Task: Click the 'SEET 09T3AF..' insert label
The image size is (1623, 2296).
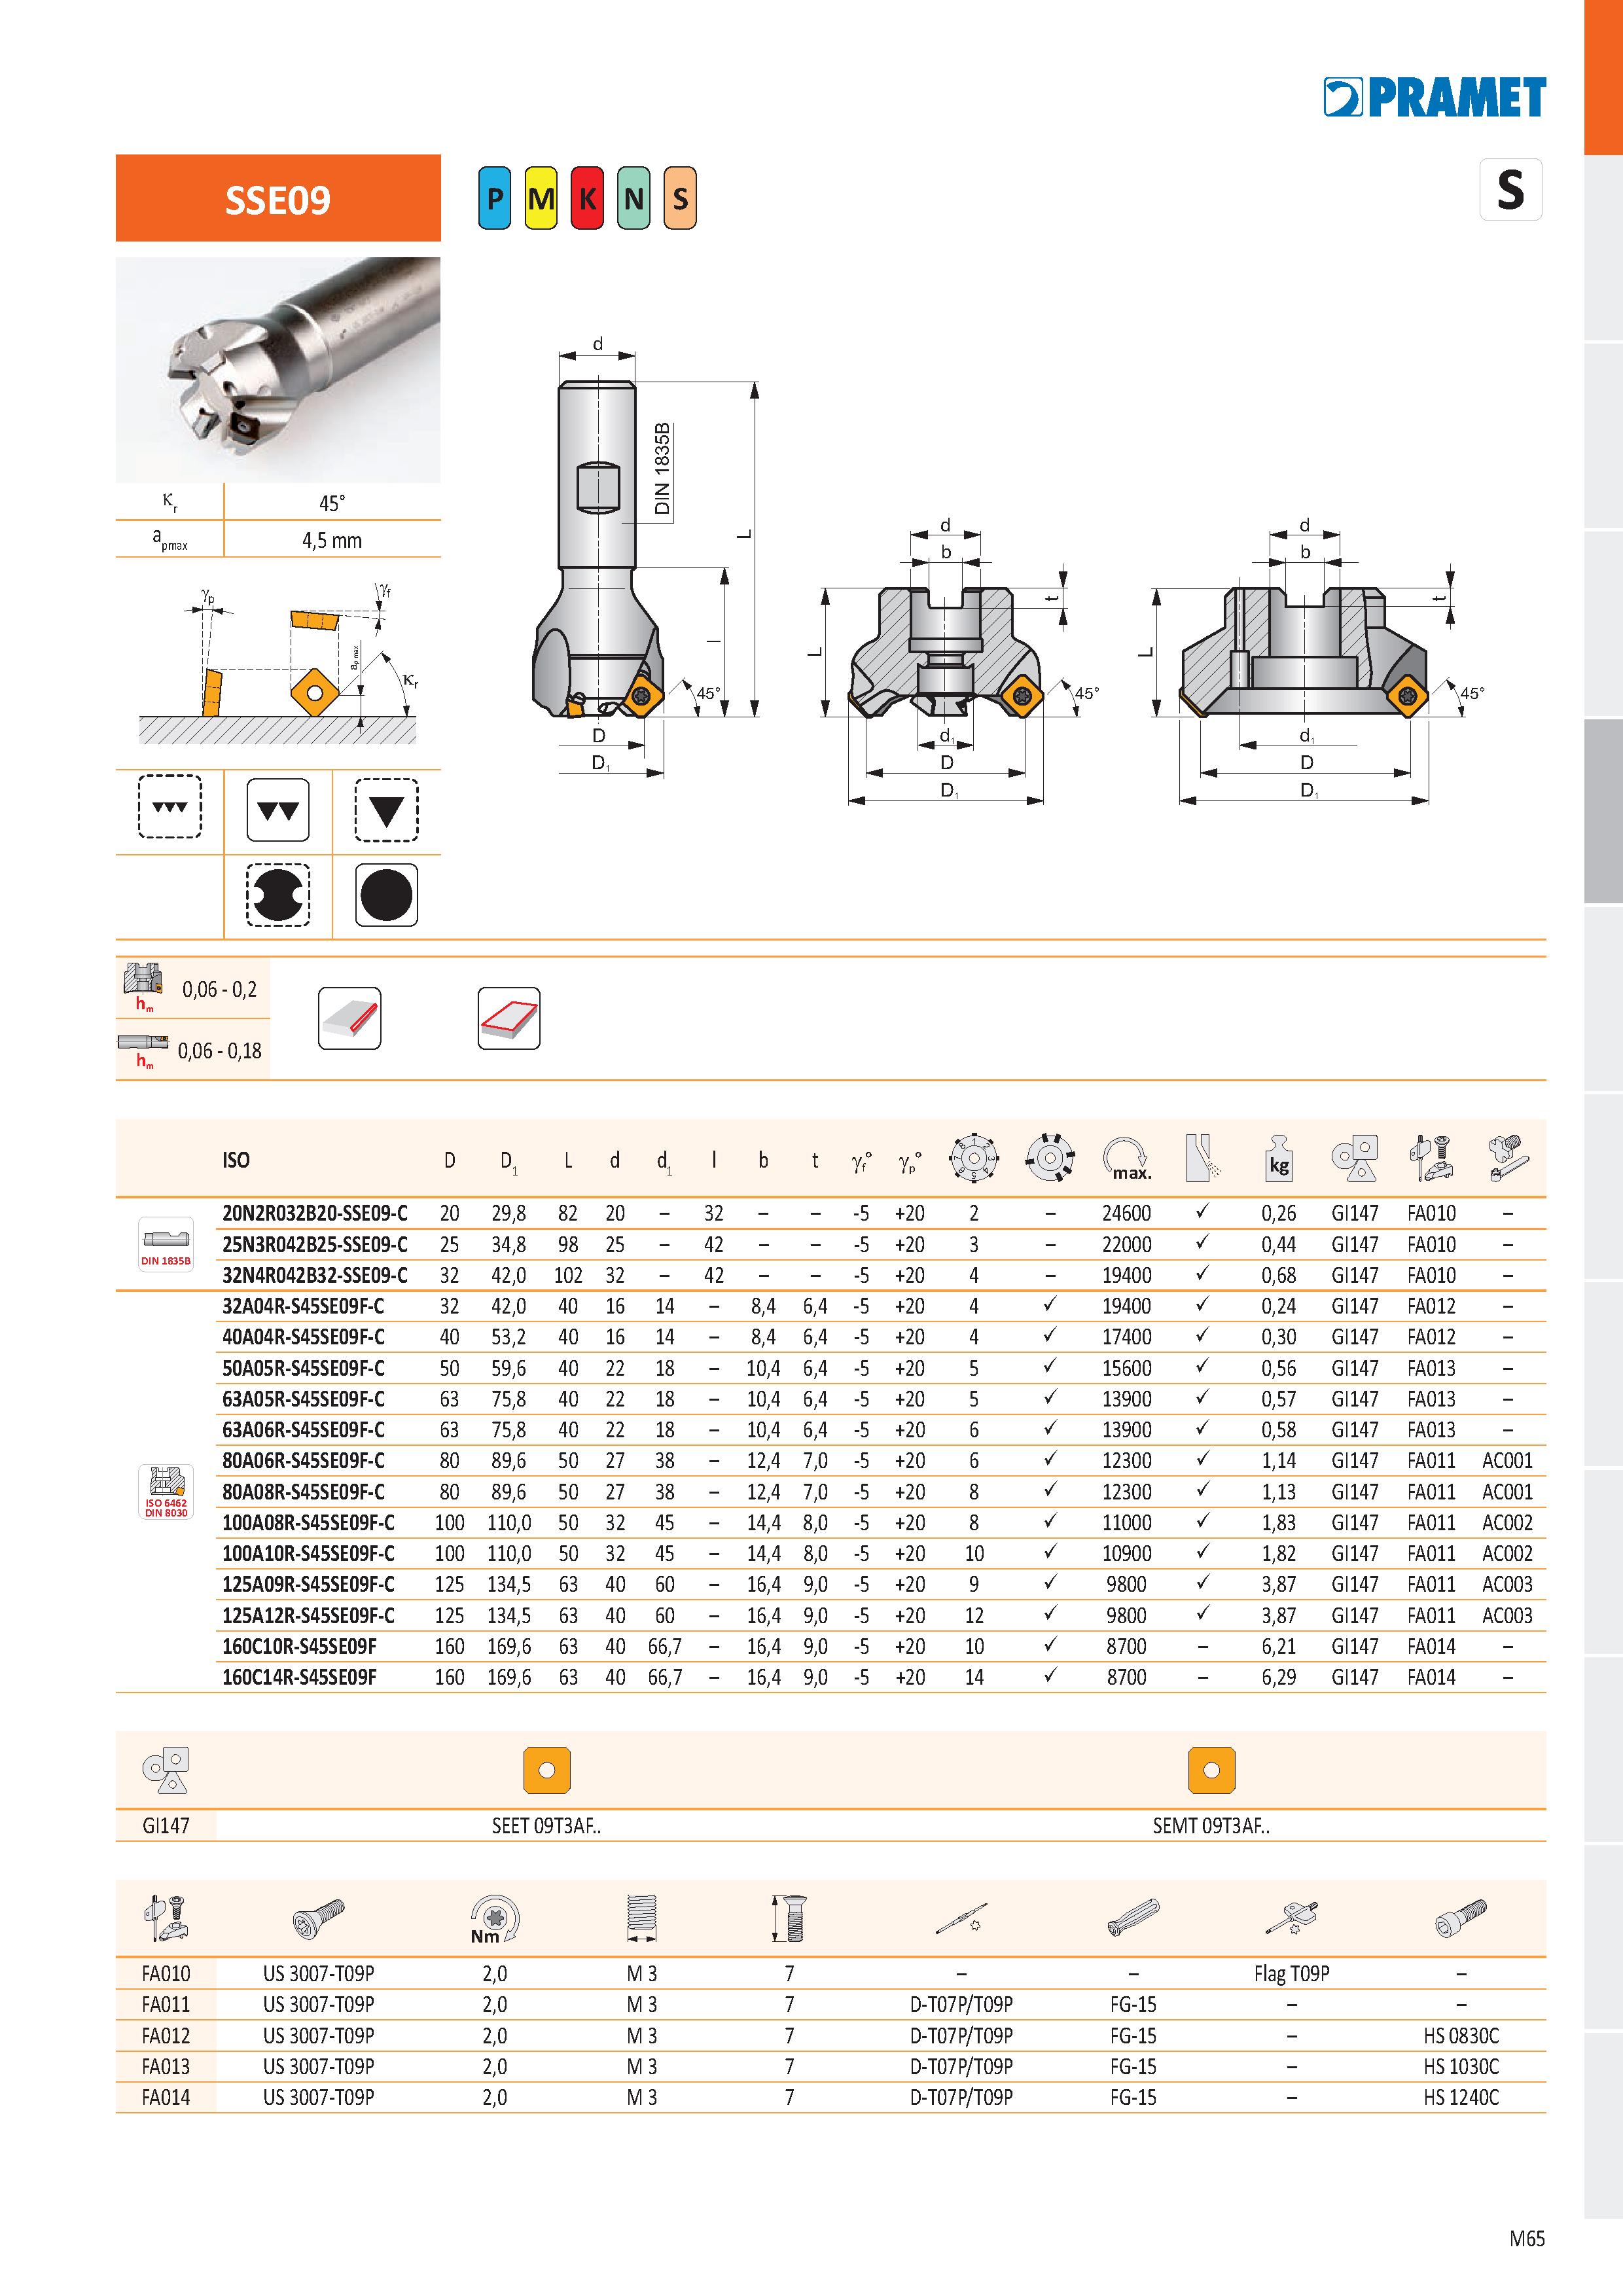Action: 547,1826
